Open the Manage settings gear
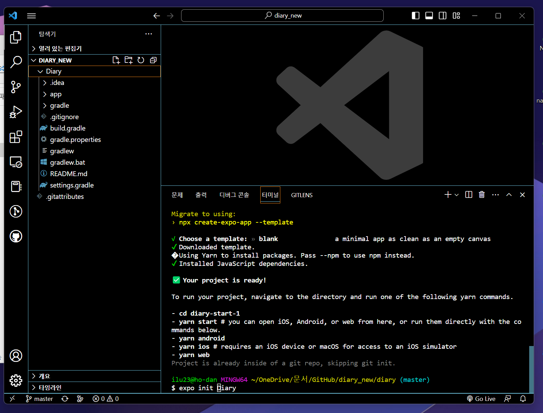The width and height of the screenshot is (543, 413). click(x=16, y=381)
